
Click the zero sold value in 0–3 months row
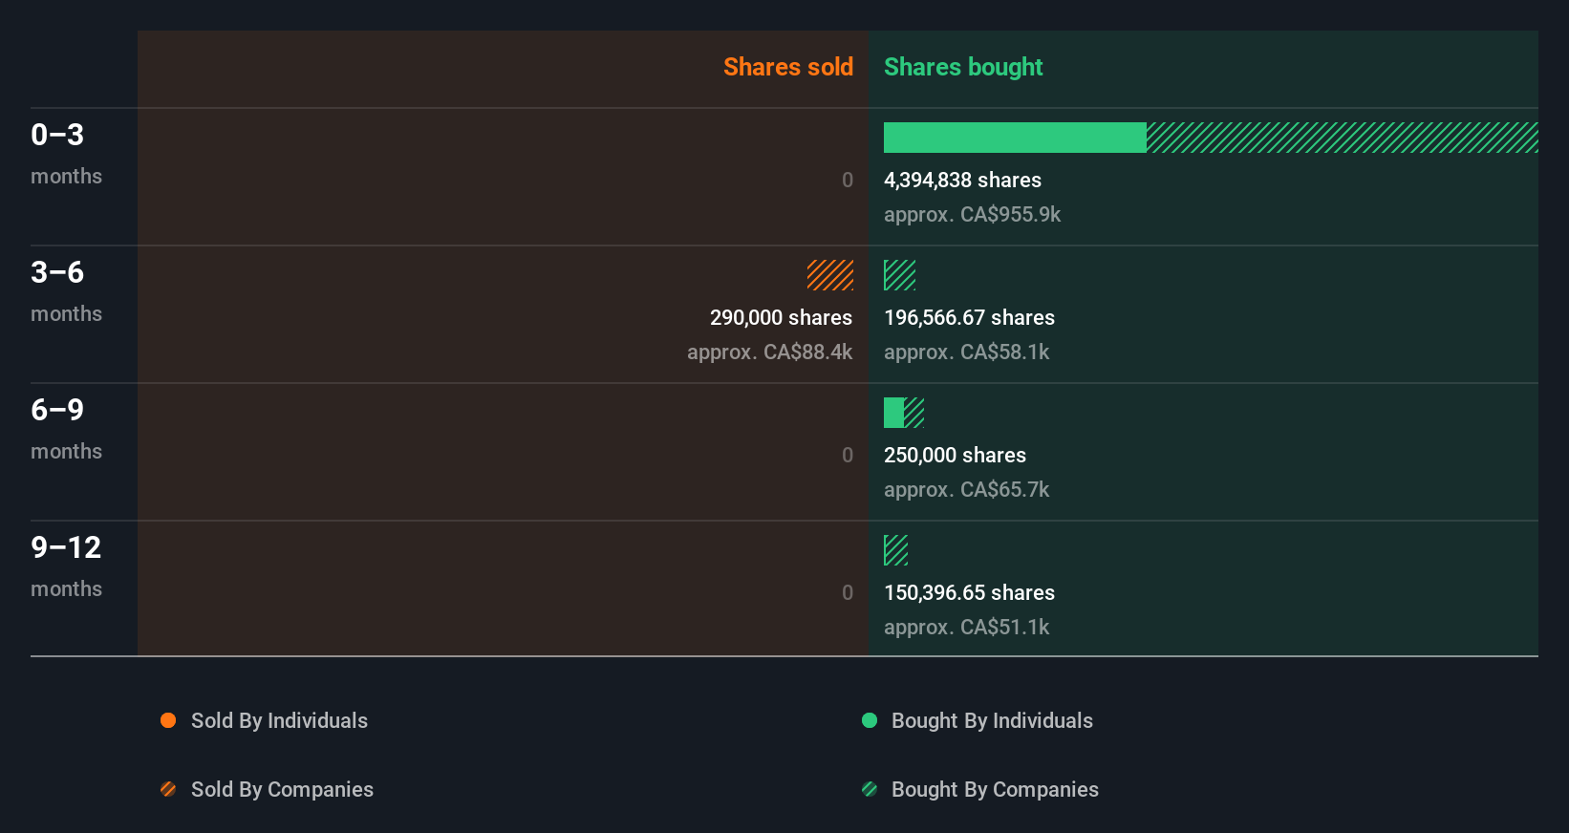pos(847,180)
